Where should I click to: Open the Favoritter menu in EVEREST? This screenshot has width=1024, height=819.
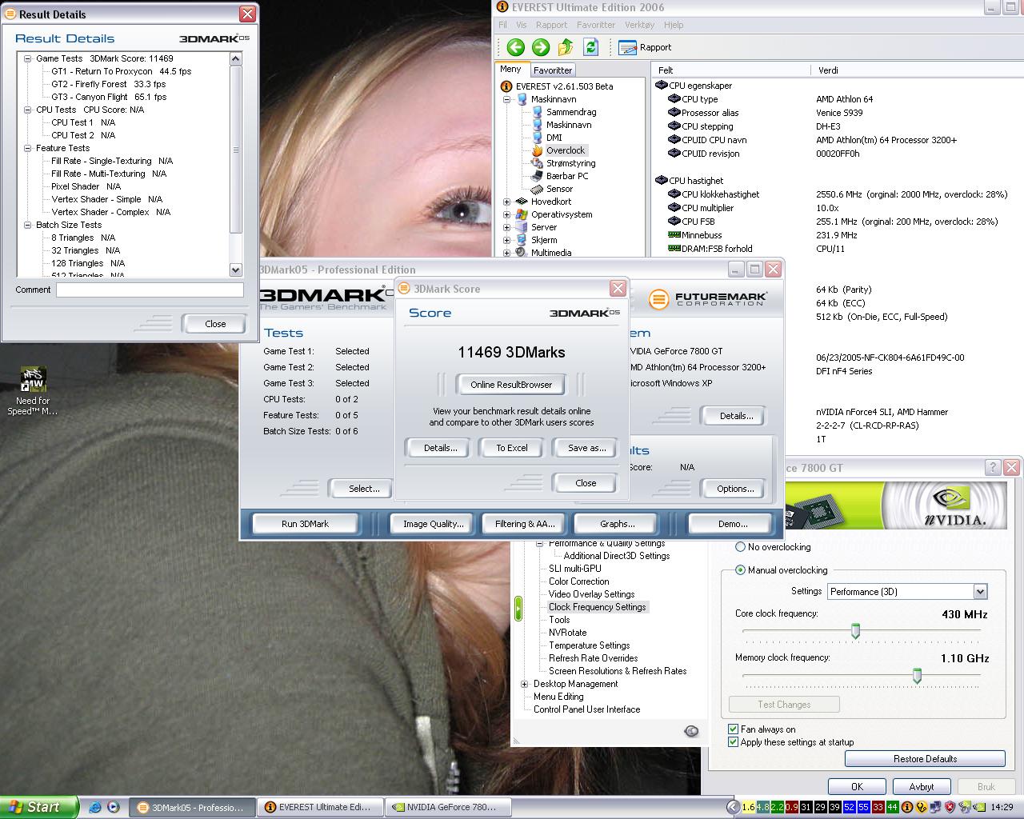tap(596, 25)
